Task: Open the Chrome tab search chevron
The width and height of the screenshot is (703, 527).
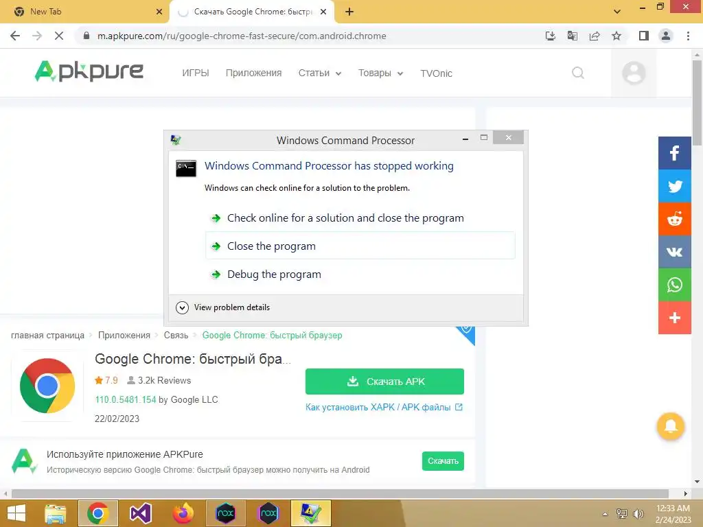Action: [x=617, y=12]
